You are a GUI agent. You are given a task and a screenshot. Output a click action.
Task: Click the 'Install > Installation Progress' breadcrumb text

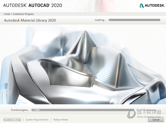[x=19, y=14]
